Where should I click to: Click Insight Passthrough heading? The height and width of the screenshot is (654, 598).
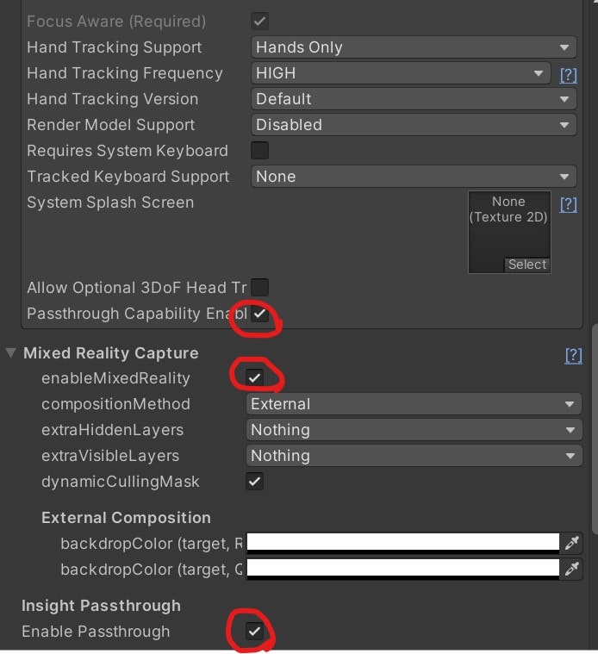102,606
